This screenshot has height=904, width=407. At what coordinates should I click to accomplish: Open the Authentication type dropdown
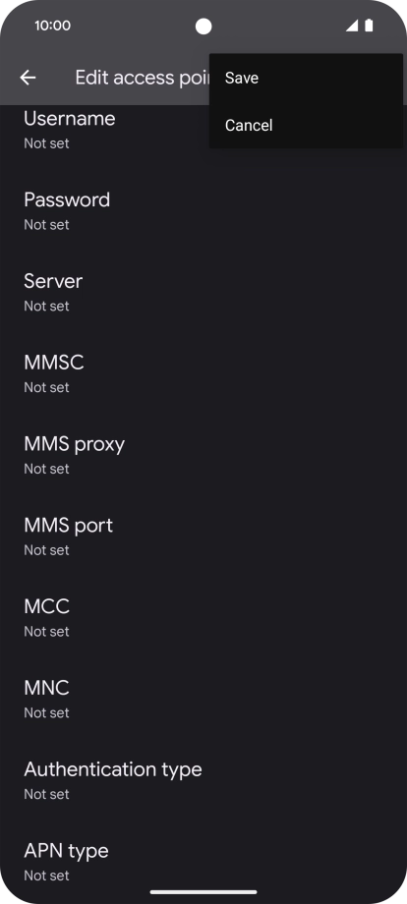coord(203,779)
